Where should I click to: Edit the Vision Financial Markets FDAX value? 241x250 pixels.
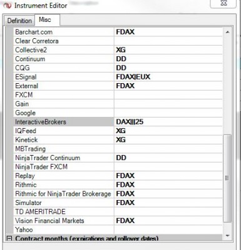168,221
